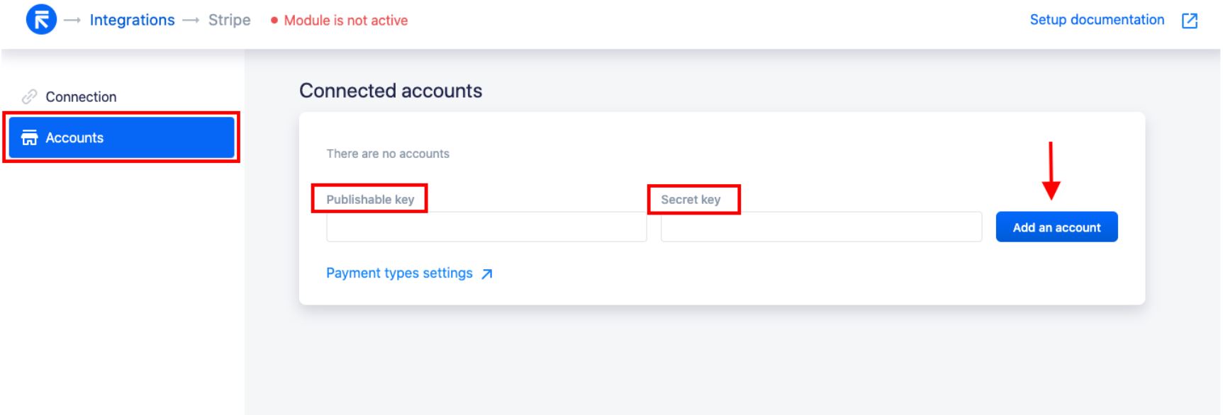
Task: Focus the Publishable key input field
Action: (486, 227)
